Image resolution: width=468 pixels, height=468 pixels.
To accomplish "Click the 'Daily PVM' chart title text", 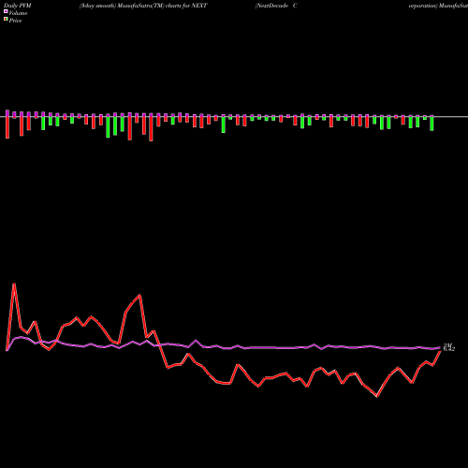I will click(x=18, y=6).
